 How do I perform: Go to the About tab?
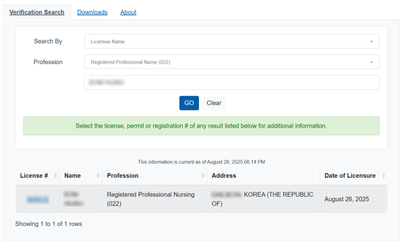point(128,12)
